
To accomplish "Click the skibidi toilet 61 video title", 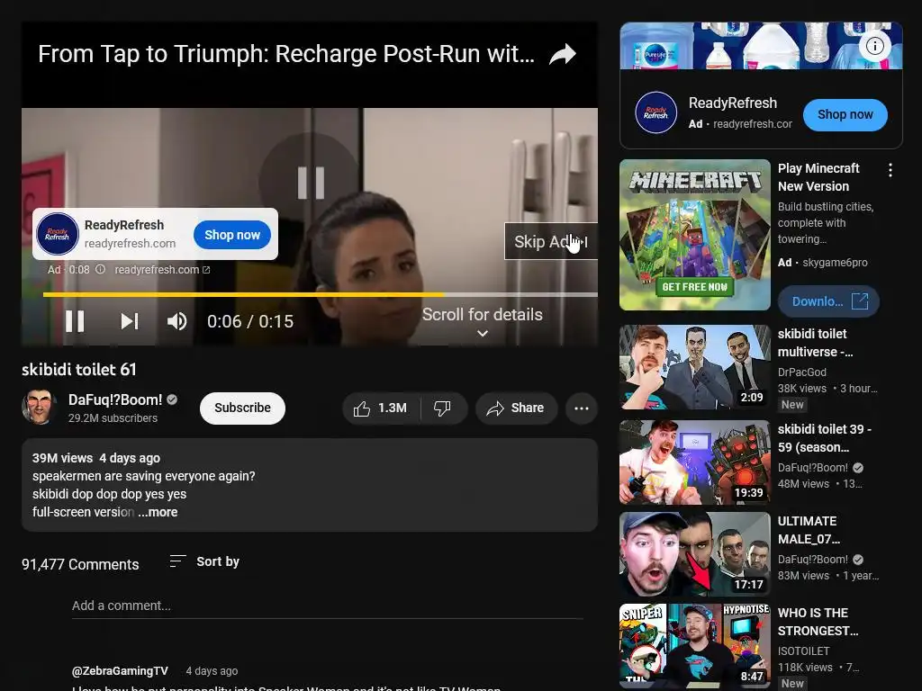I will click(x=79, y=370).
